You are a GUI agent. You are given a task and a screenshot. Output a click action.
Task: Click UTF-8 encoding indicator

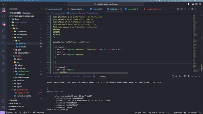[162, 113]
